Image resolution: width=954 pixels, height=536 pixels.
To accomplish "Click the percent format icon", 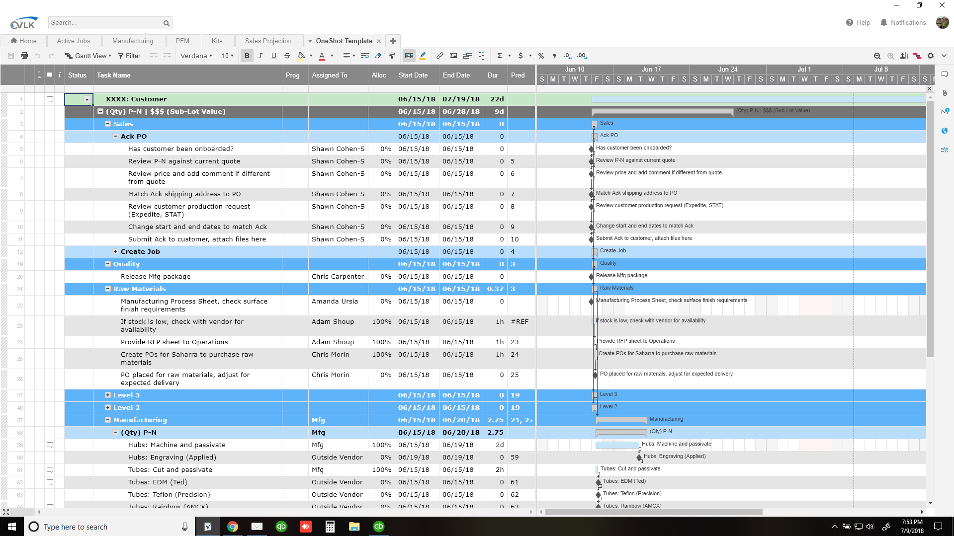I will point(541,56).
